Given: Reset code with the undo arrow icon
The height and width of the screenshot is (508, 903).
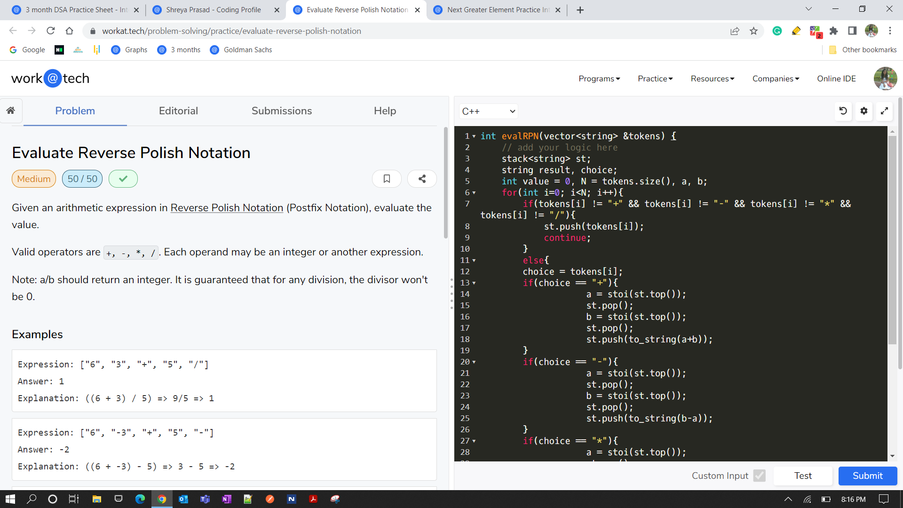Looking at the screenshot, I should click(x=843, y=111).
